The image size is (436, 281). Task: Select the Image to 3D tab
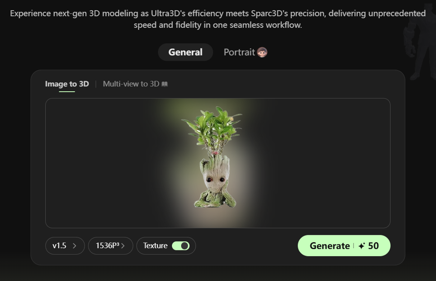67,84
